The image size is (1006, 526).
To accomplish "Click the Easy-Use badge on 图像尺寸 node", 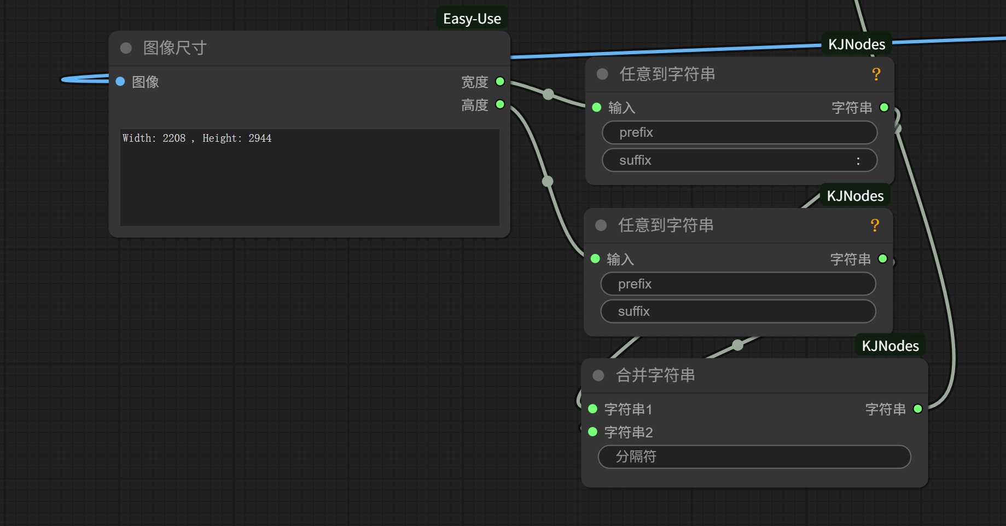I will [x=472, y=19].
